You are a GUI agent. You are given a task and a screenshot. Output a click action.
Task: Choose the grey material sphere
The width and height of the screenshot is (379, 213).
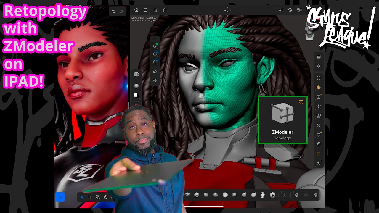(x=136, y=86)
